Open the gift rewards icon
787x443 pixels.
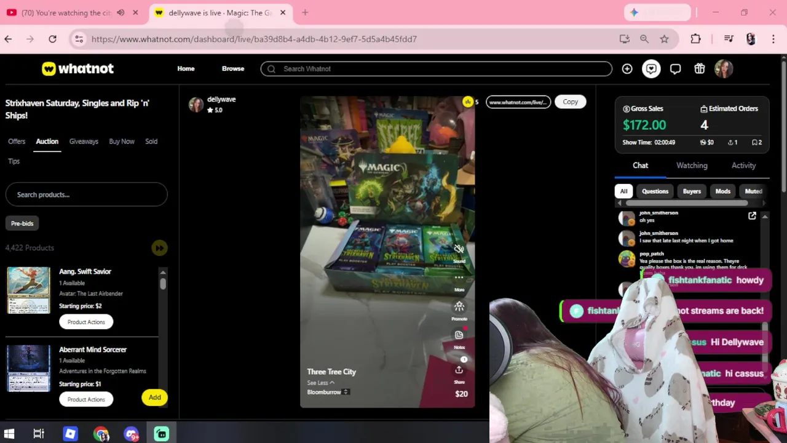700,69
